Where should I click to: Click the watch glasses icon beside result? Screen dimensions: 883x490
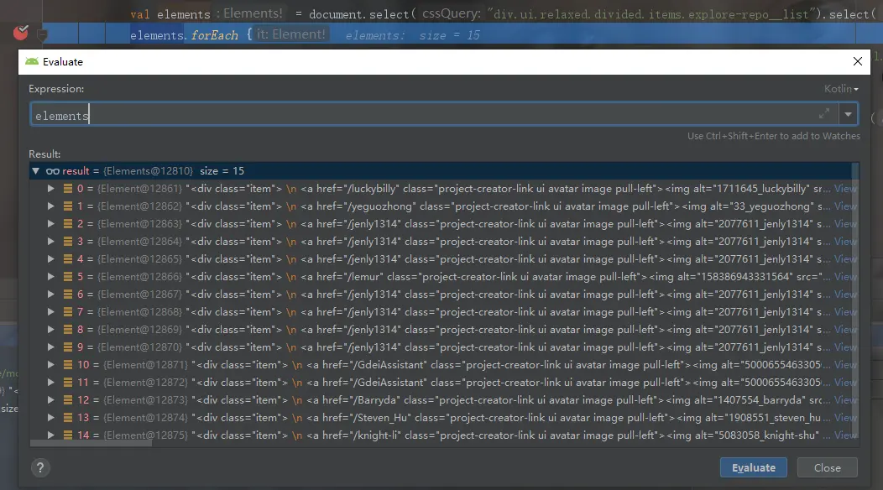(52, 171)
